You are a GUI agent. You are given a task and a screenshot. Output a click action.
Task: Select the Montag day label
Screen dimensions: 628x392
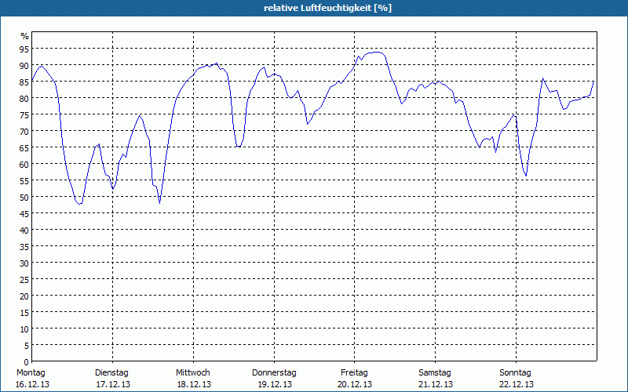click(31, 372)
